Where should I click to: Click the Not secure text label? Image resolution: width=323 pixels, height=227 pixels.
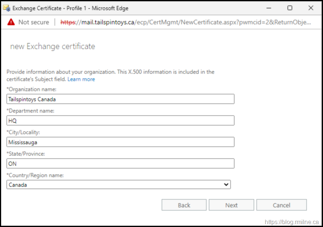33,22
